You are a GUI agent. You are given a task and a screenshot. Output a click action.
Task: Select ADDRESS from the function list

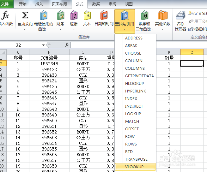click(135, 38)
